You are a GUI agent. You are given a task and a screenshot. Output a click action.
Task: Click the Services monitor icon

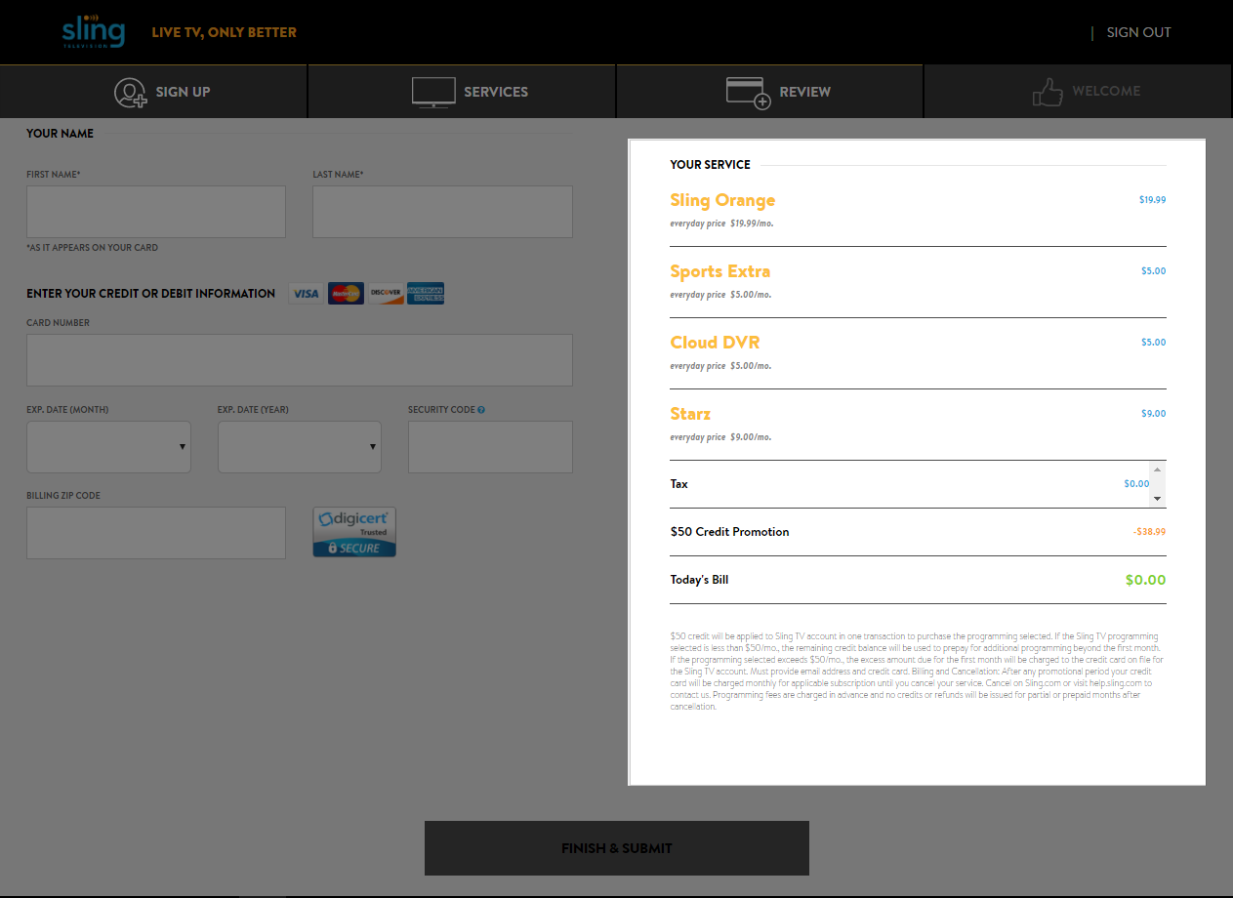(x=433, y=91)
